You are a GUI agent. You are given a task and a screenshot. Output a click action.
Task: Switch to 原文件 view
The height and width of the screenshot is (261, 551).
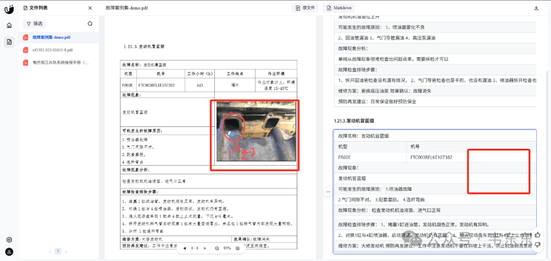pyautogui.click(x=305, y=8)
